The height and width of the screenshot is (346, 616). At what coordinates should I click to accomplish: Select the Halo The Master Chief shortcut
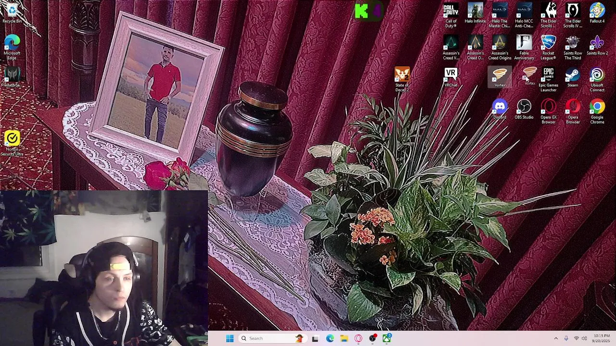pyautogui.click(x=500, y=16)
